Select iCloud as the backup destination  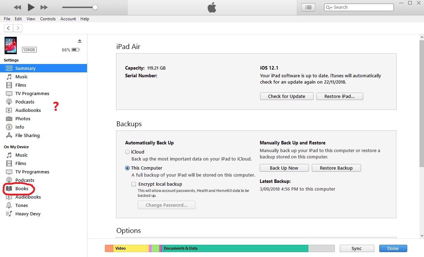128,152
